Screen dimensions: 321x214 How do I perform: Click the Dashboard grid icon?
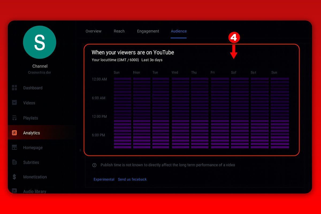(14, 88)
